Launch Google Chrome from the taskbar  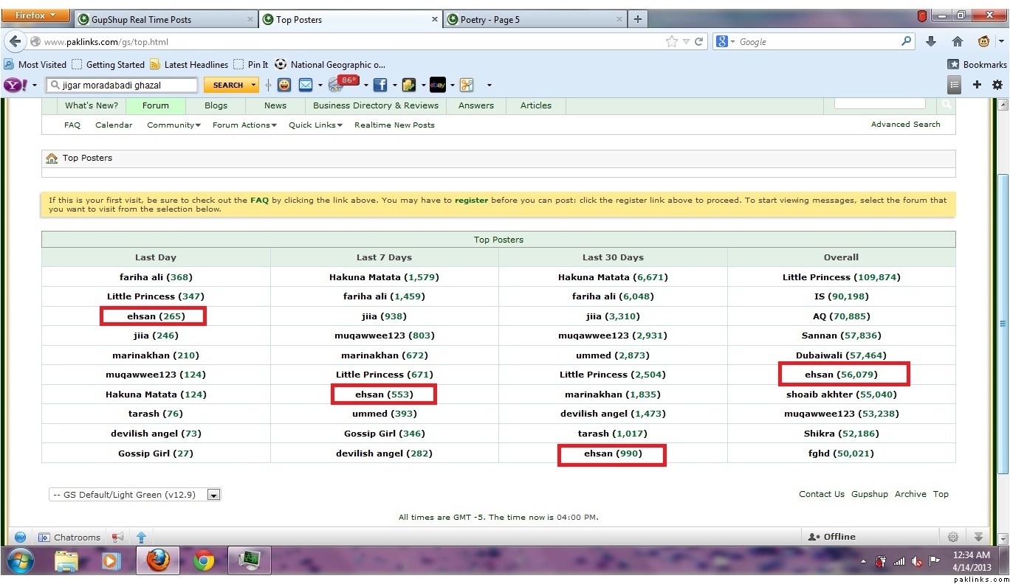(x=204, y=561)
